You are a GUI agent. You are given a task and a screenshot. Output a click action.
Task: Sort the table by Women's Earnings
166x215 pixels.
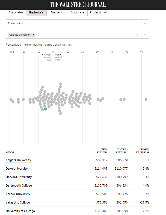[121, 150]
